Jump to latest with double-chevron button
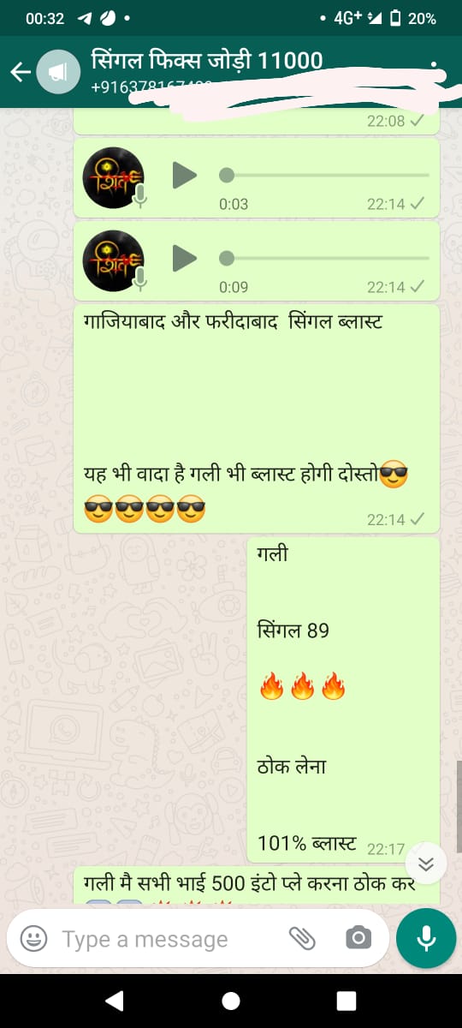 pos(425,864)
